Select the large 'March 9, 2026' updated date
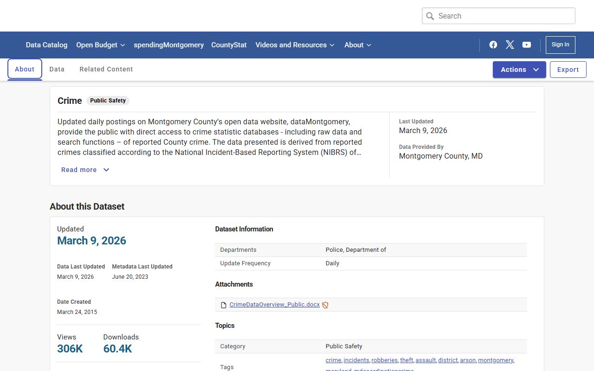 91,241
